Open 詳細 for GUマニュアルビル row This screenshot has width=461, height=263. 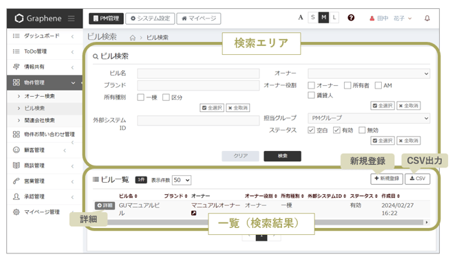pyautogui.click(x=105, y=205)
